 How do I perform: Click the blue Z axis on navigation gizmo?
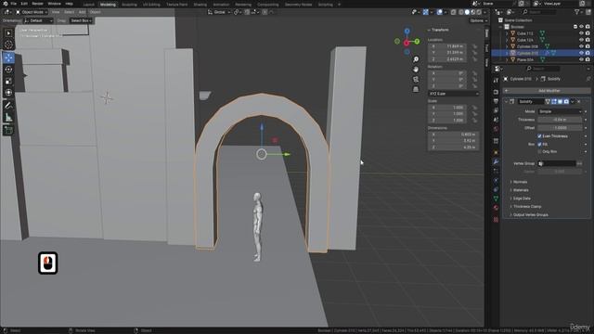tap(407, 31)
